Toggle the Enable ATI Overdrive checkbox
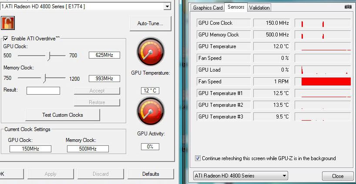356x184 pixels. point(6,39)
